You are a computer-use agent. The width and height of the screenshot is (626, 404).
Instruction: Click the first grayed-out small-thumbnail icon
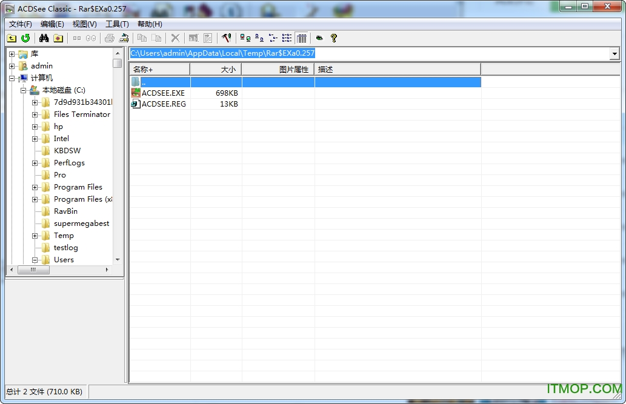[76, 38]
